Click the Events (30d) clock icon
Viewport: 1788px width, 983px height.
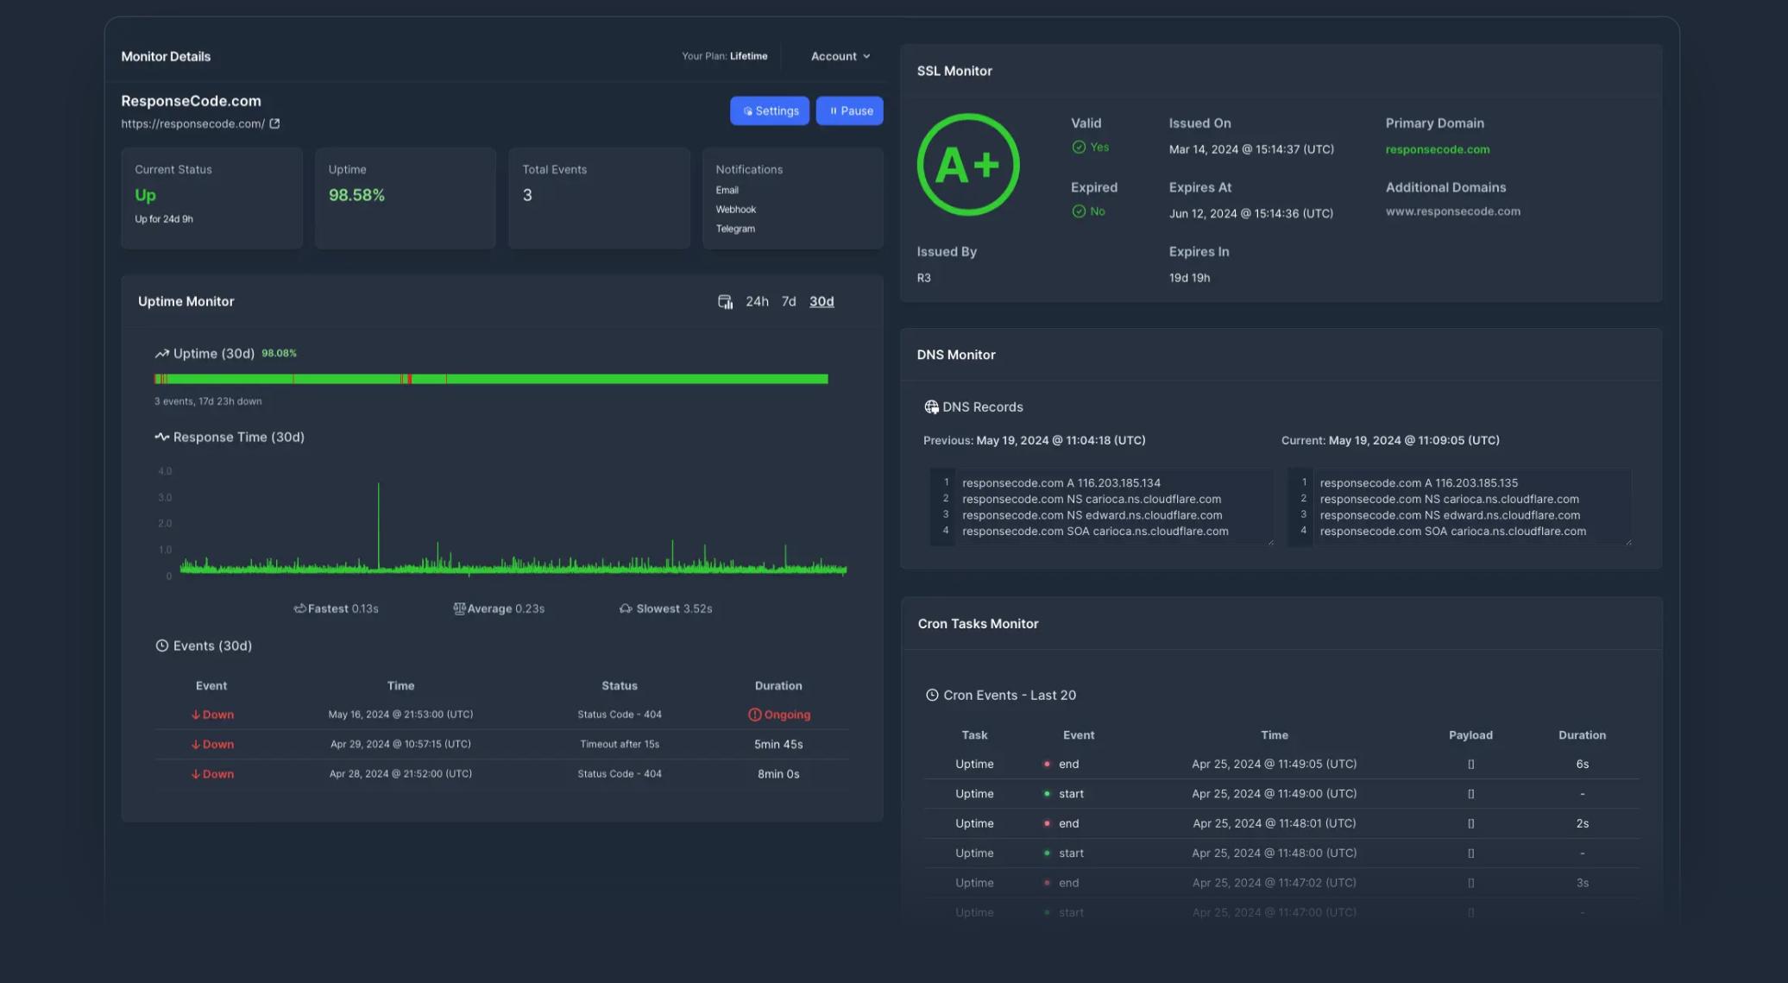[161, 646]
